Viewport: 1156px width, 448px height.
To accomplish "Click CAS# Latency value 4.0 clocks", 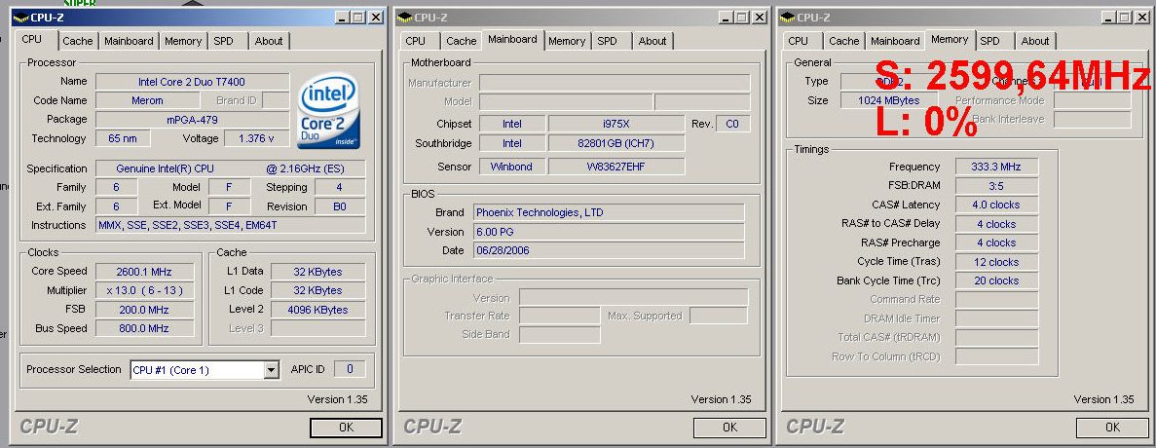I will [996, 205].
